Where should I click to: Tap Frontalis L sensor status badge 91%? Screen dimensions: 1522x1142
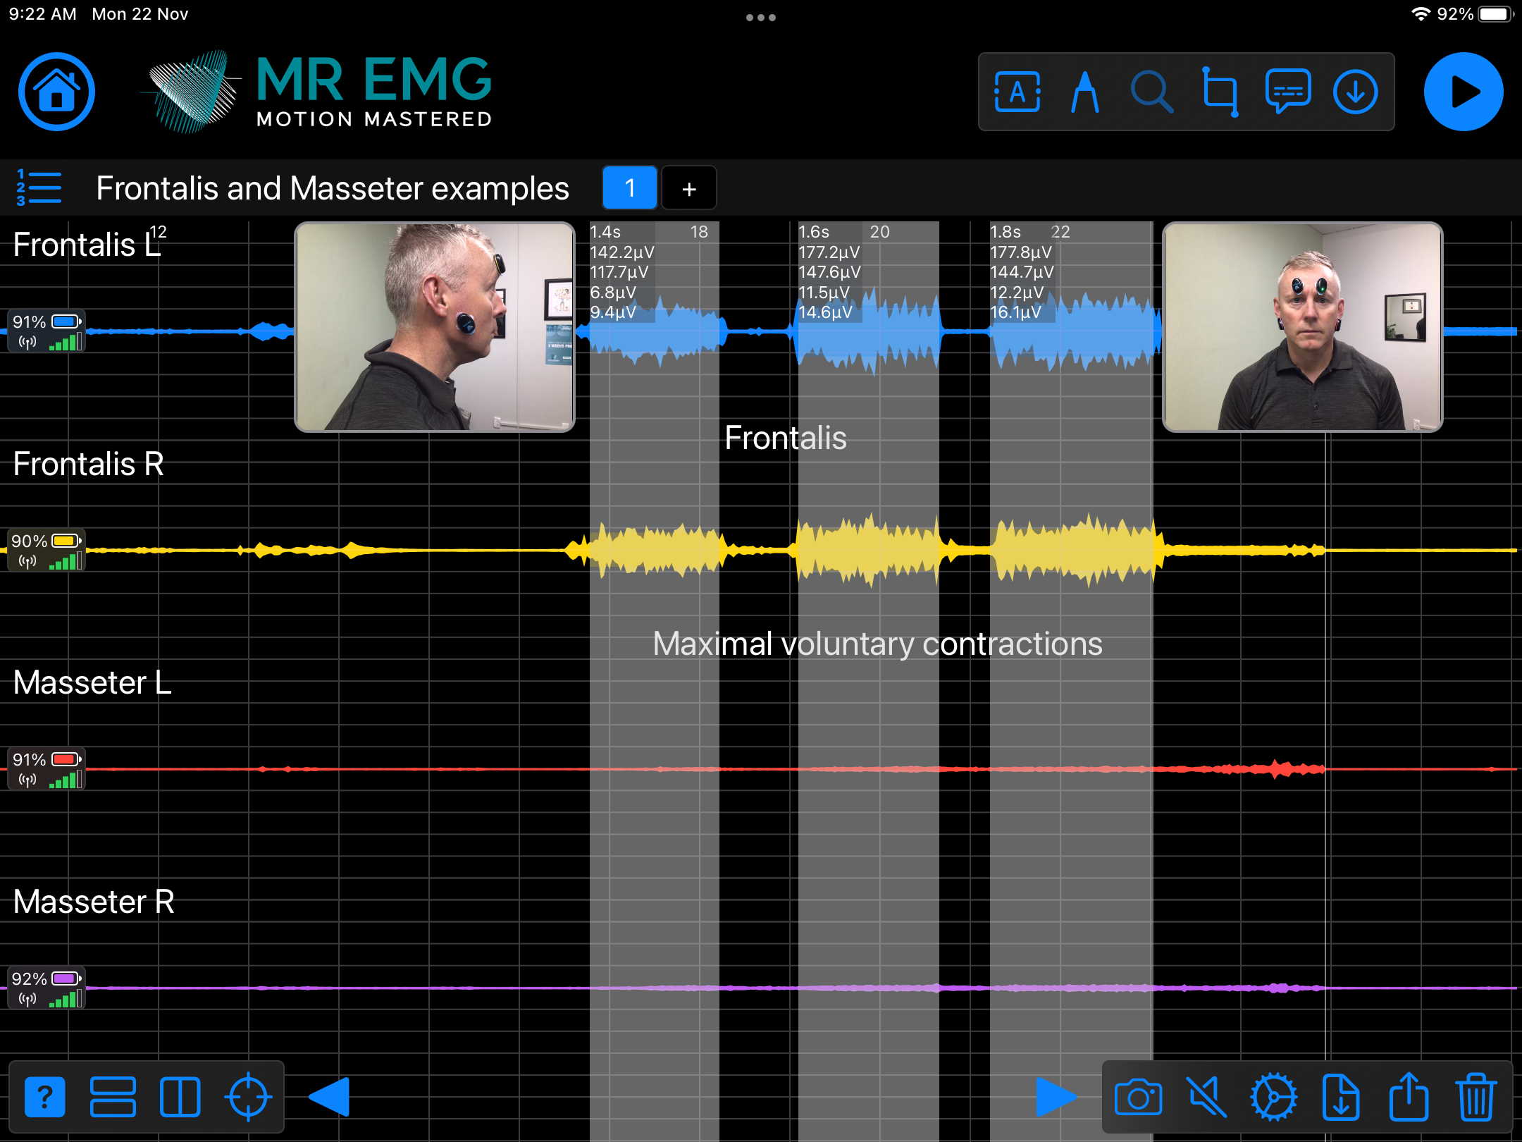coord(47,331)
